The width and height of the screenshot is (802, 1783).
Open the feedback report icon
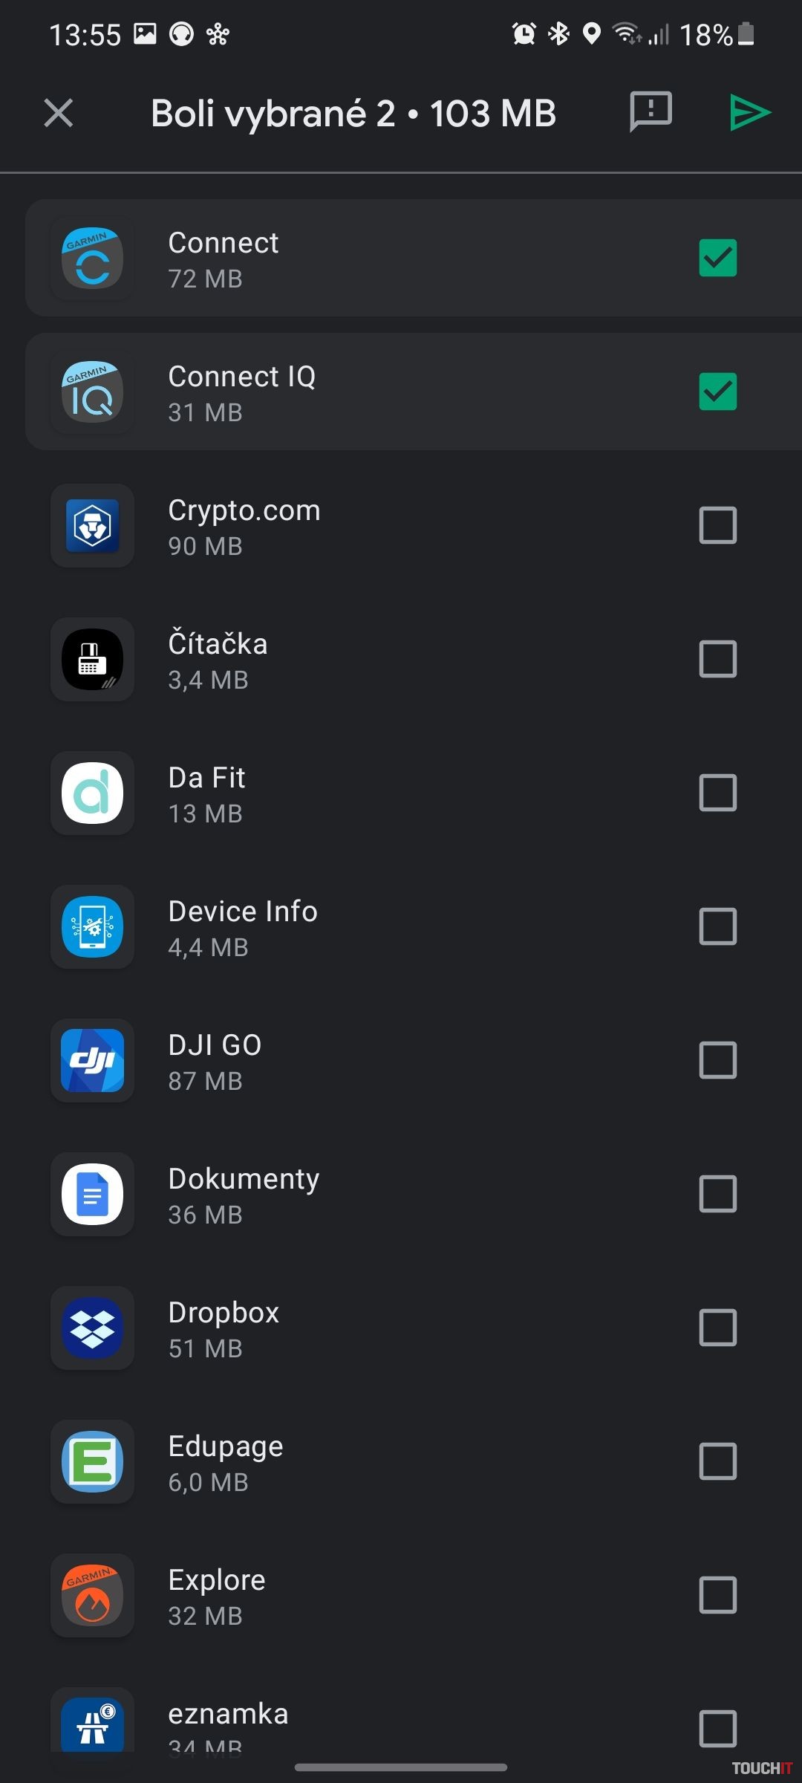pyautogui.click(x=651, y=112)
